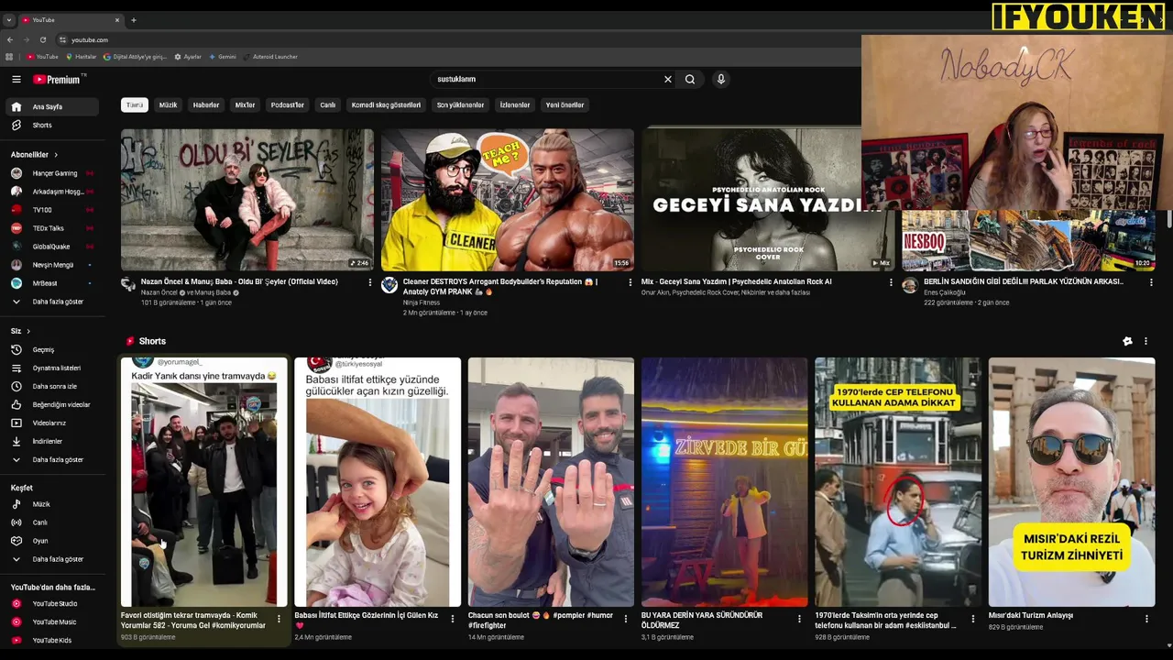Open İndirilenler downloads
Image resolution: width=1173 pixels, height=660 pixels.
50,442
